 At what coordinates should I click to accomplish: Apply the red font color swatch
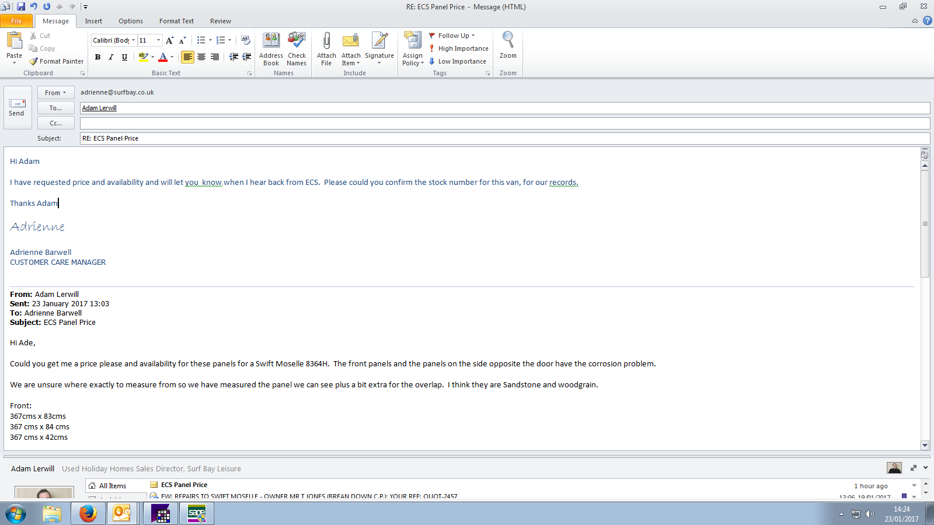(x=163, y=57)
